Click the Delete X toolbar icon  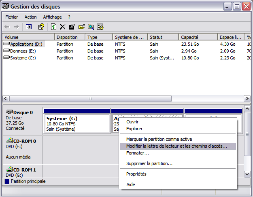click(63, 27)
